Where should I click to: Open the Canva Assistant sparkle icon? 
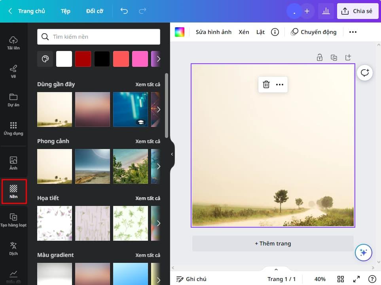point(363,253)
